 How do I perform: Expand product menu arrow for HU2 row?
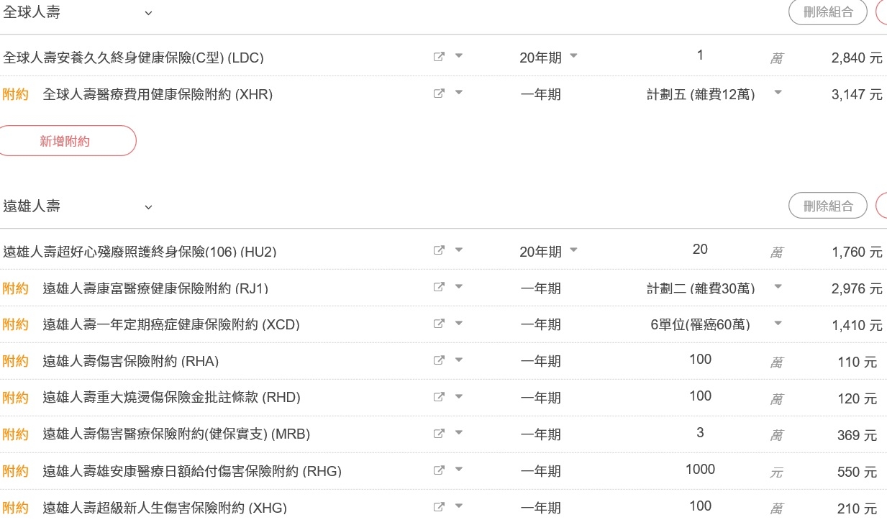tap(459, 250)
